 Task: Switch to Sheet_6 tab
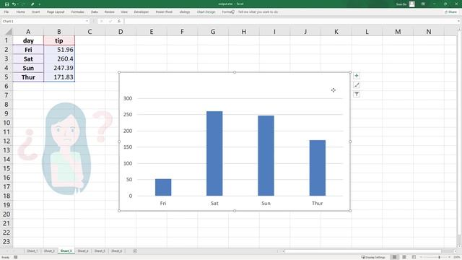(116, 251)
